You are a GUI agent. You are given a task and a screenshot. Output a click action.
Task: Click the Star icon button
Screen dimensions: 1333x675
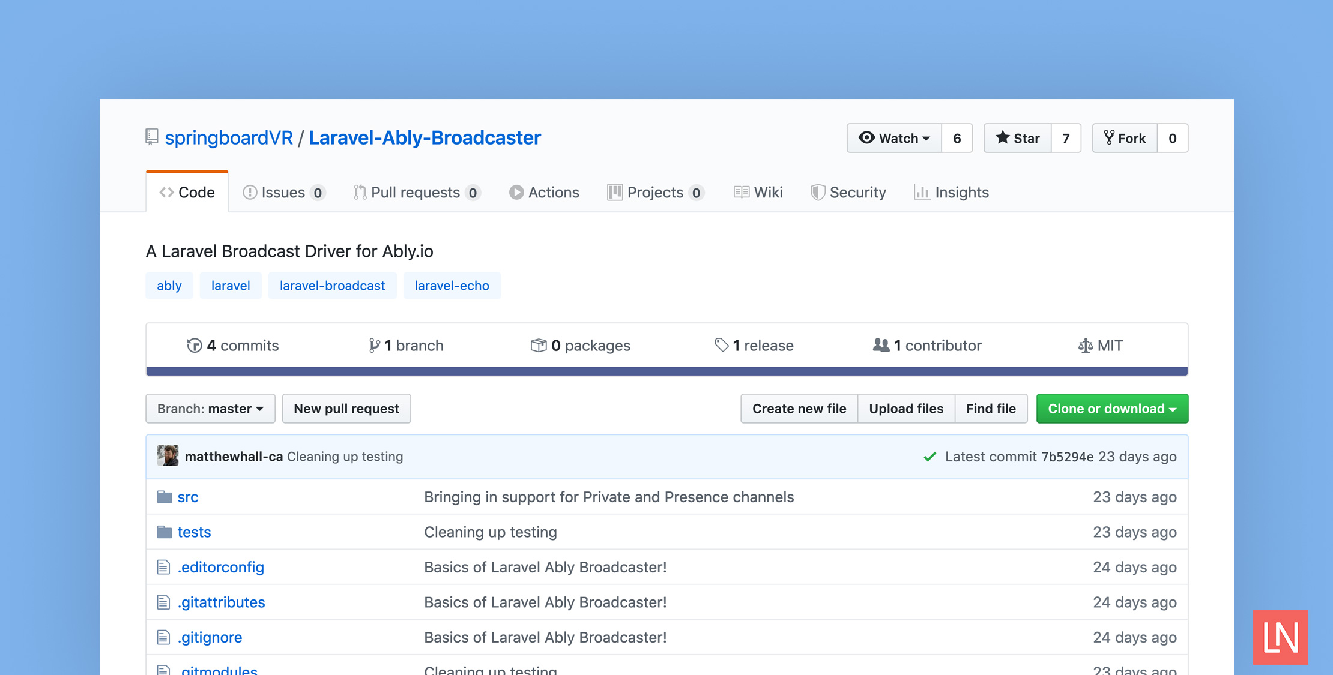click(1017, 138)
